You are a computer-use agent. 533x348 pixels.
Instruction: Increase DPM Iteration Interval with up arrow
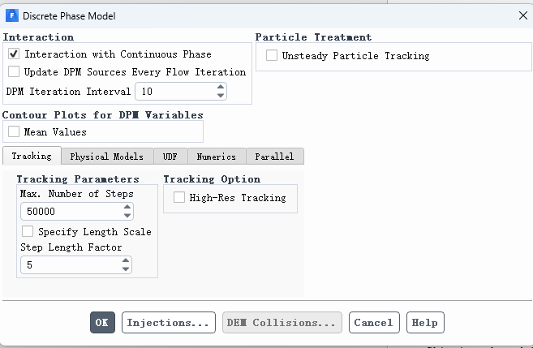(220, 87)
